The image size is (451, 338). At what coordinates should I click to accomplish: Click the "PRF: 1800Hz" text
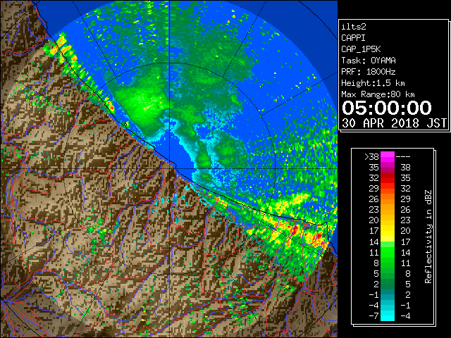pos(369,72)
